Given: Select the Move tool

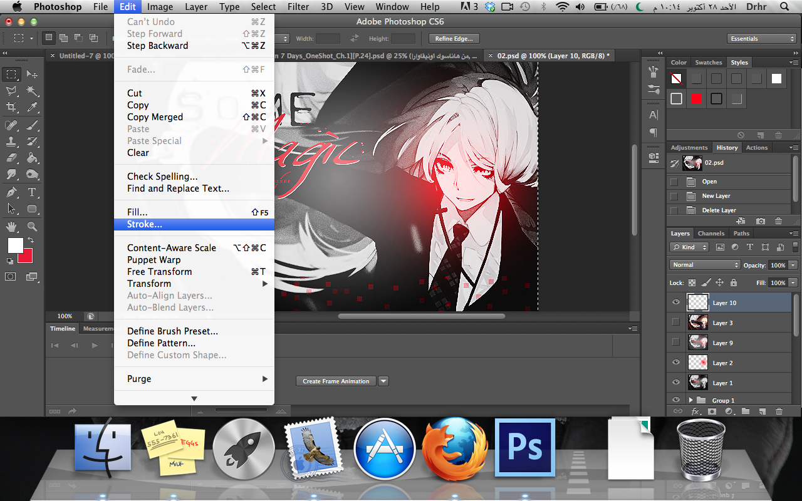Looking at the screenshot, I should [33, 74].
